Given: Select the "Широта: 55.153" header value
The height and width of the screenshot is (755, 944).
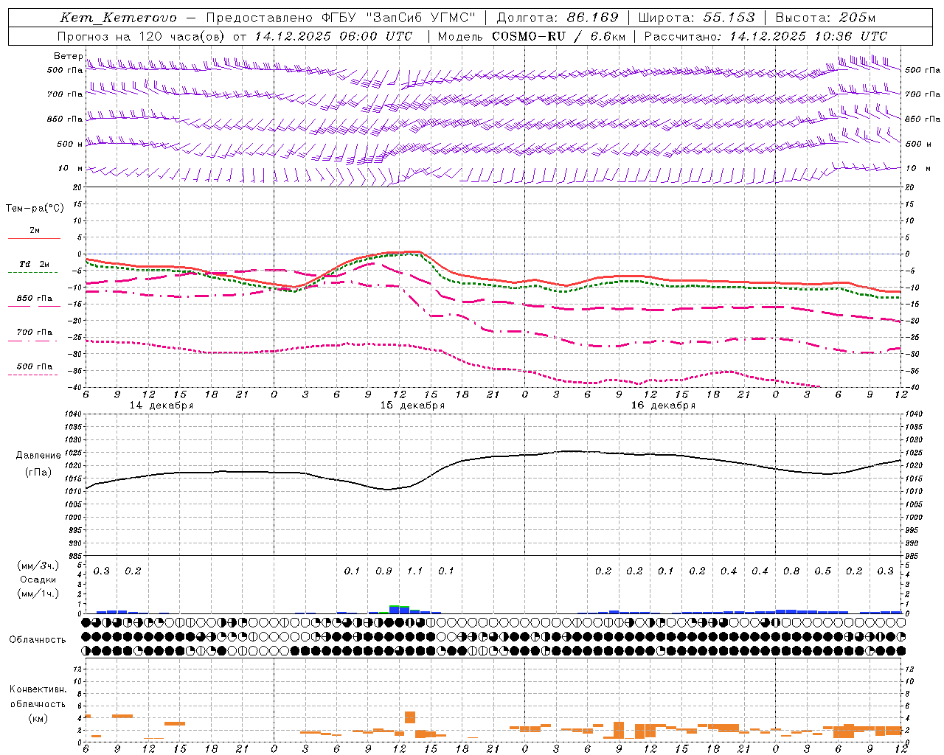Looking at the screenshot, I should point(697,18).
